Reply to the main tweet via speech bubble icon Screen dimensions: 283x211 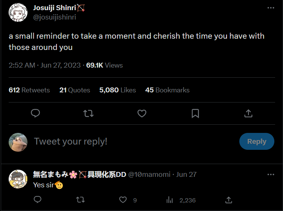36,113
